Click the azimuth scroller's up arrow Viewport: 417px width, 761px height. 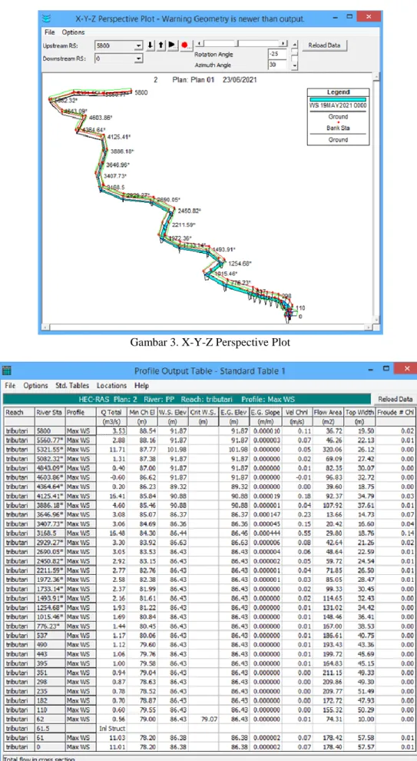[294, 44]
